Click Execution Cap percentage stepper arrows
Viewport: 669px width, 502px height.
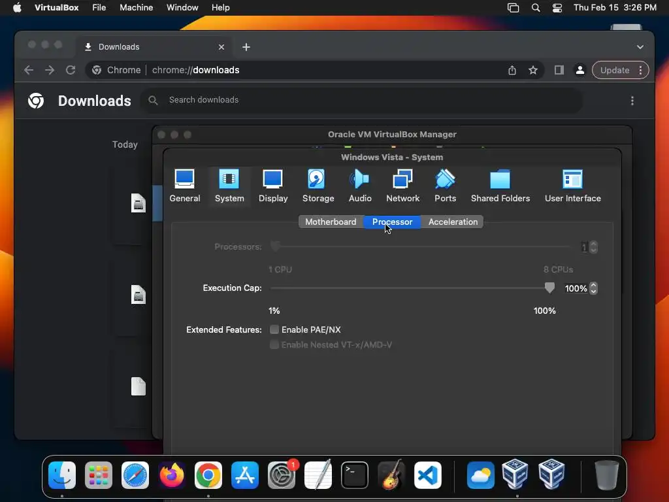tap(593, 288)
